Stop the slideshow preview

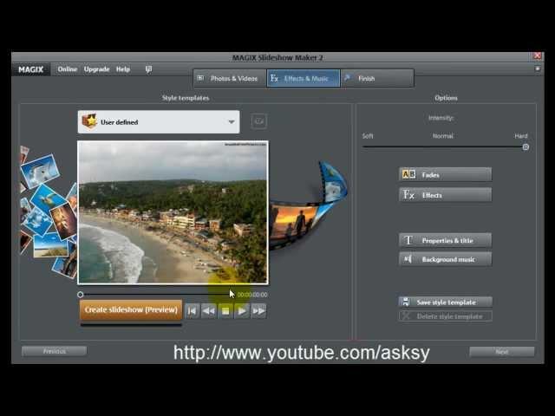(225, 311)
